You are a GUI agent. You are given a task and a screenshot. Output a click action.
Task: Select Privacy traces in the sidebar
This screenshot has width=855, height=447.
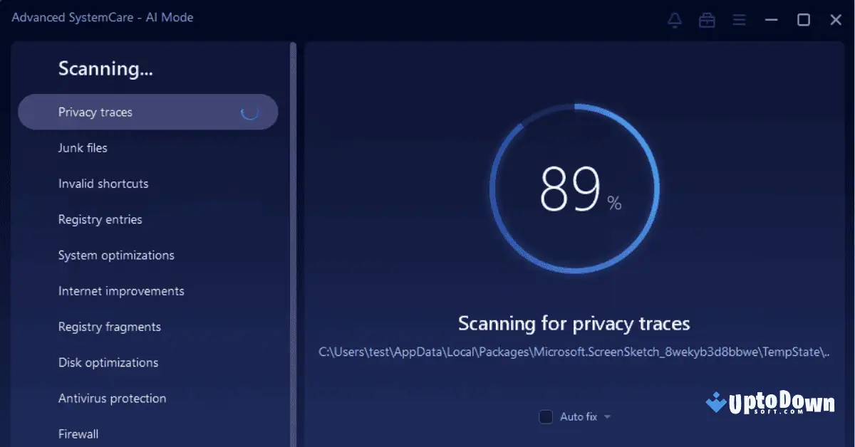click(x=95, y=112)
